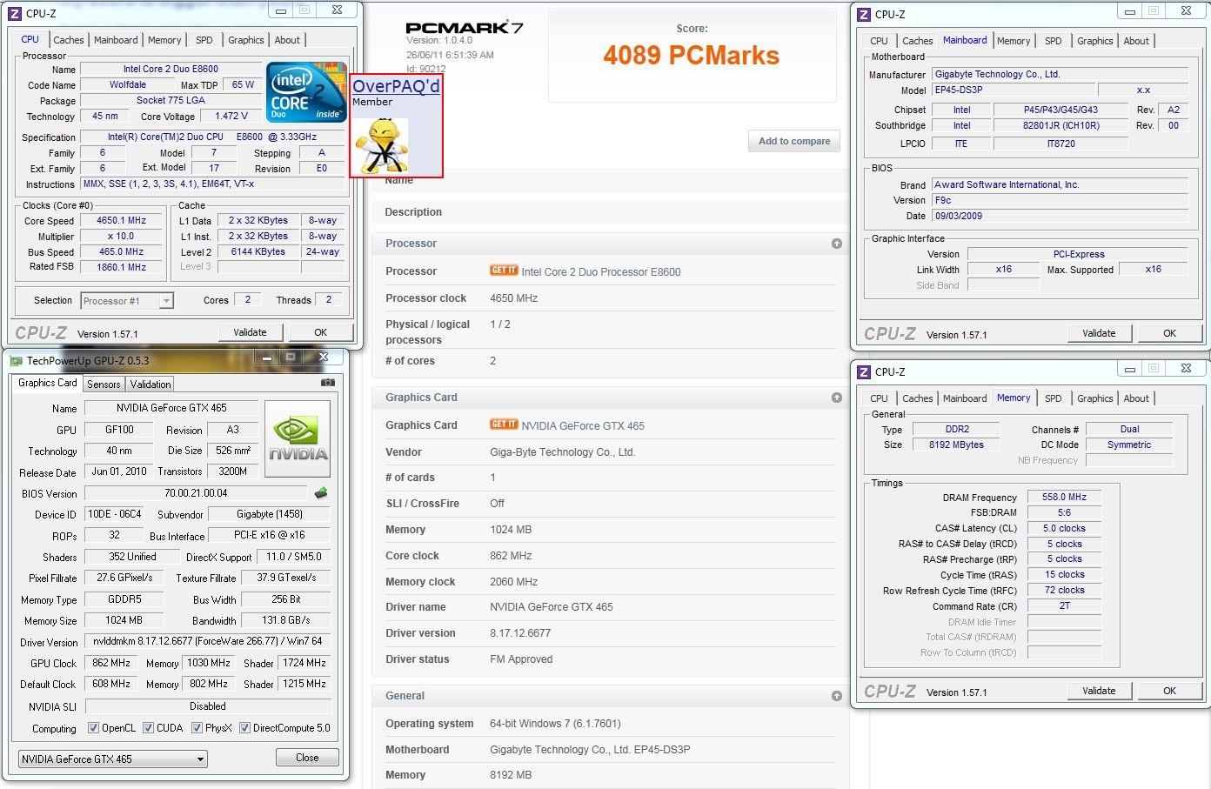
Task: Close the CPU-Z Processor window
Action: [x=337, y=10]
